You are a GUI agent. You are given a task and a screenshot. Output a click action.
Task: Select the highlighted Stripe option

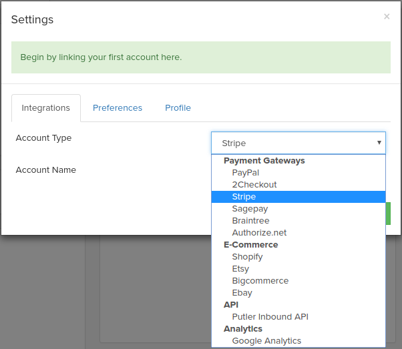click(244, 197)
